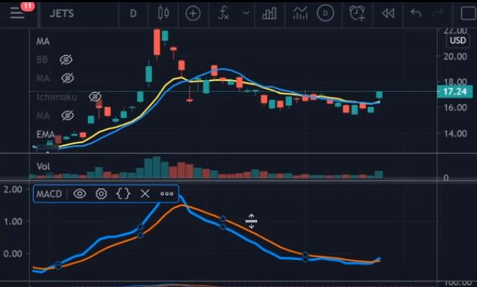Select the EMA indicator label
The image size is (477, 287).
click(45, 134)
